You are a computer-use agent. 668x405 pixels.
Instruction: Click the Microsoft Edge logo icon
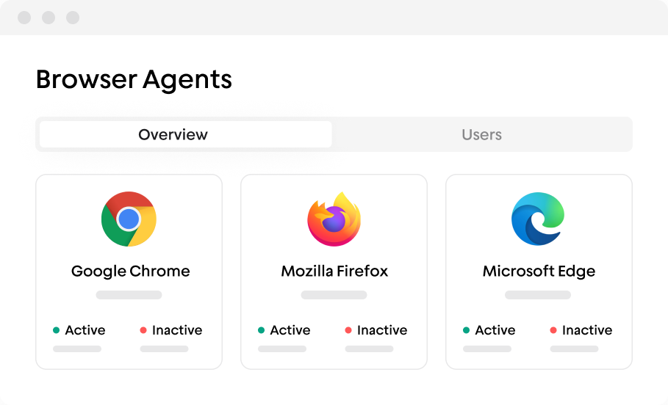coord(538,219)
